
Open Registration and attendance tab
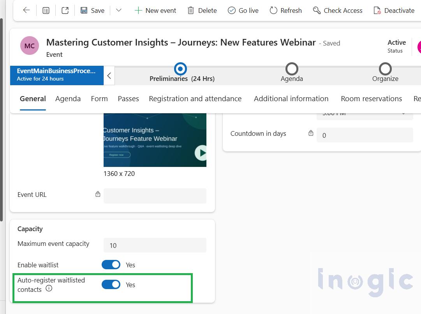(x=195, y=99)
